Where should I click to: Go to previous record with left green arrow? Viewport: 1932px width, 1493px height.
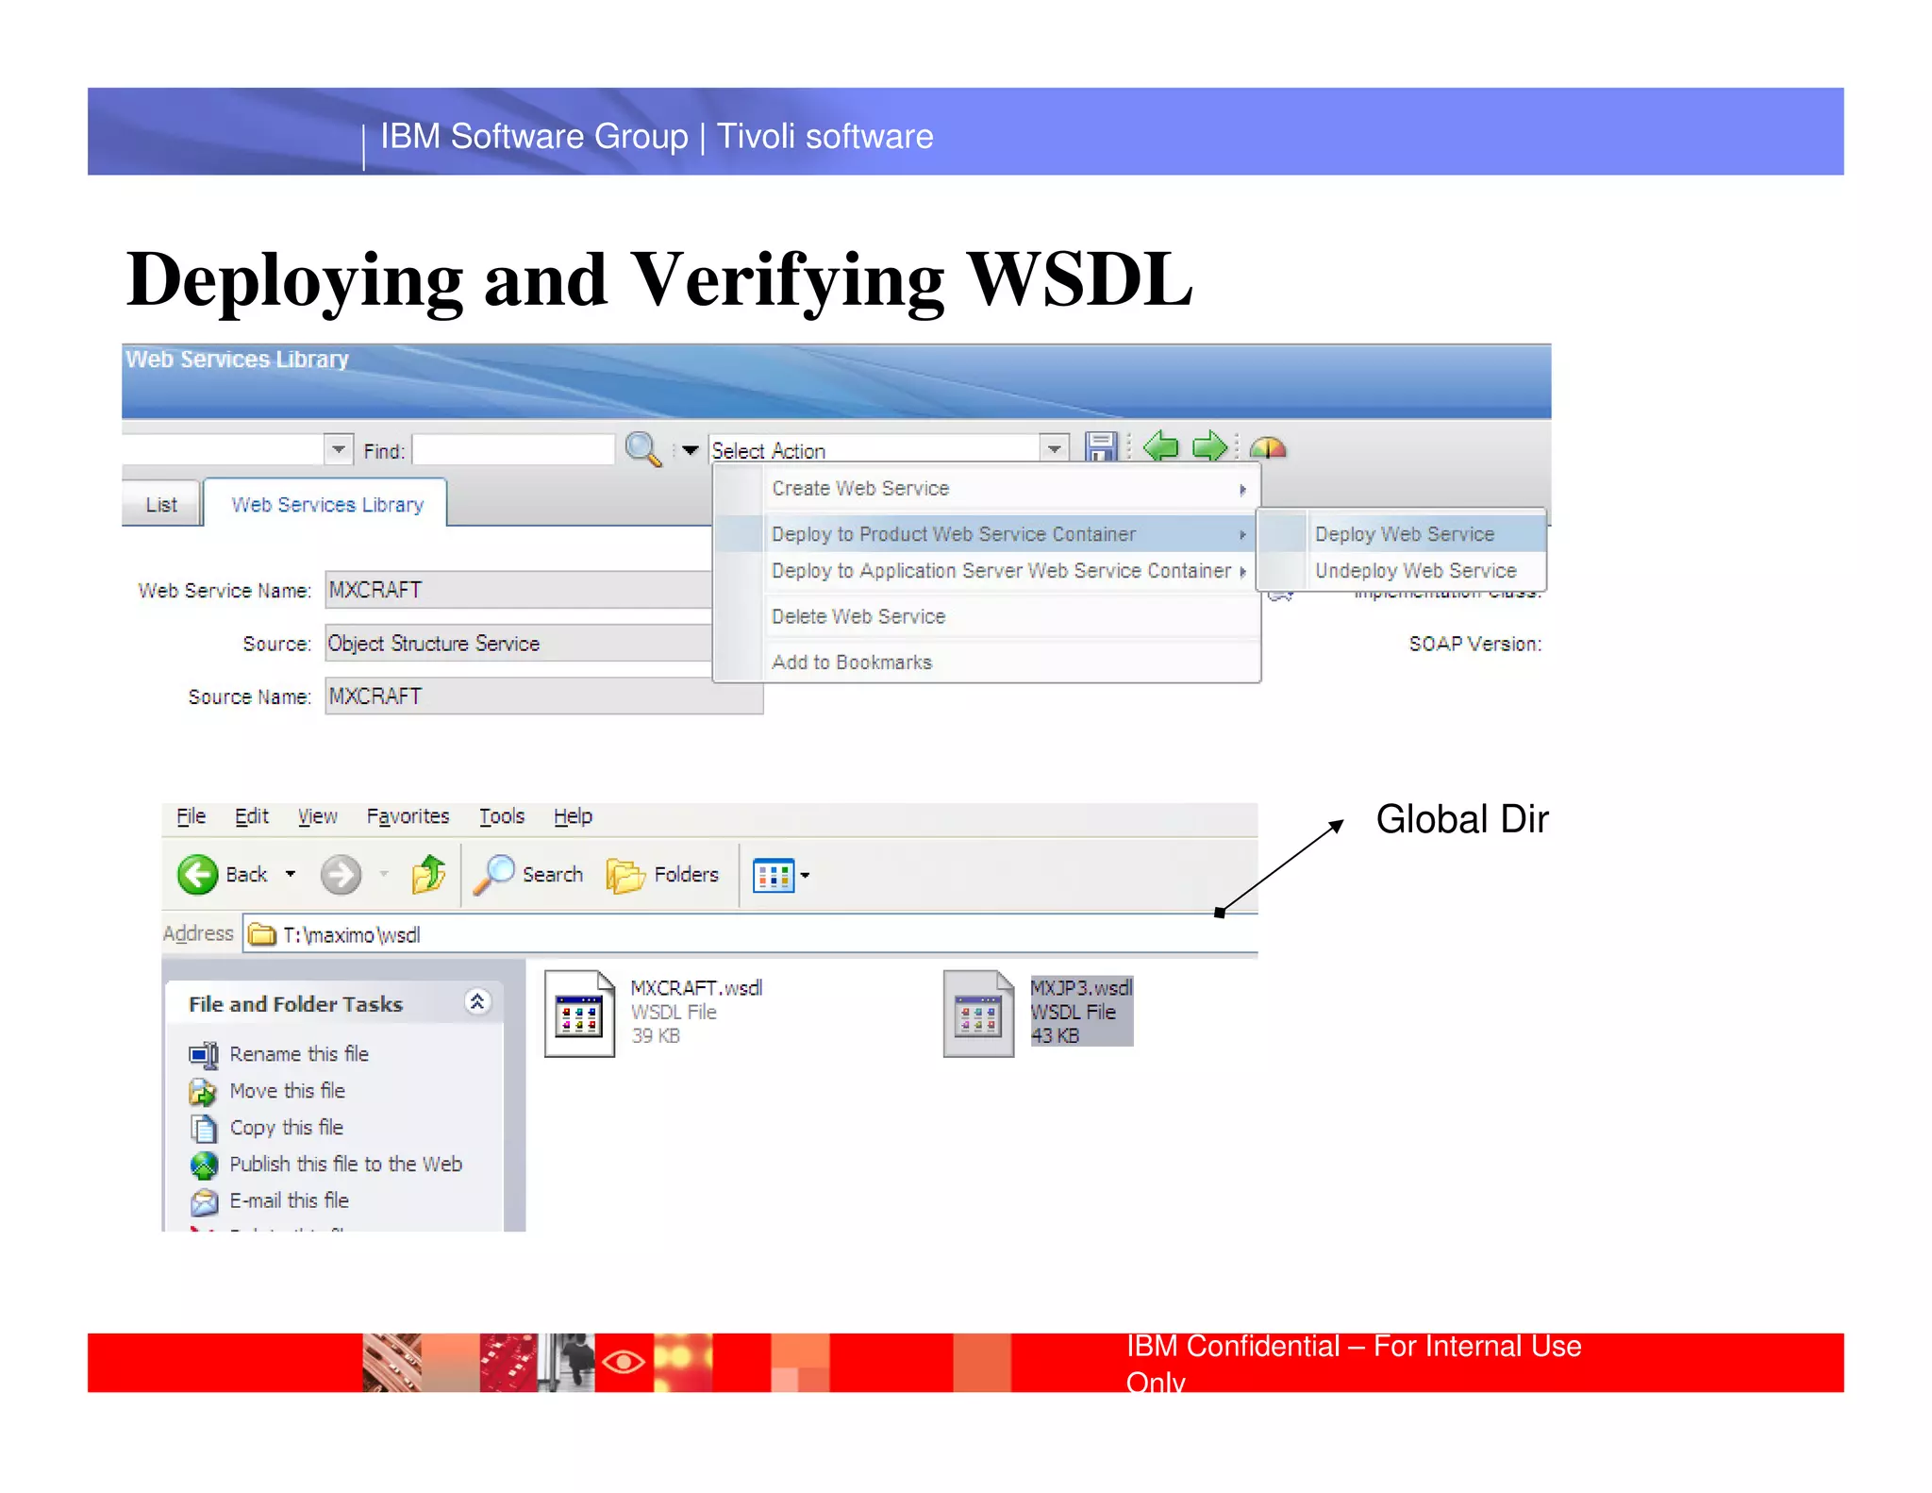pyautogui.click(x=1161, y=445)
